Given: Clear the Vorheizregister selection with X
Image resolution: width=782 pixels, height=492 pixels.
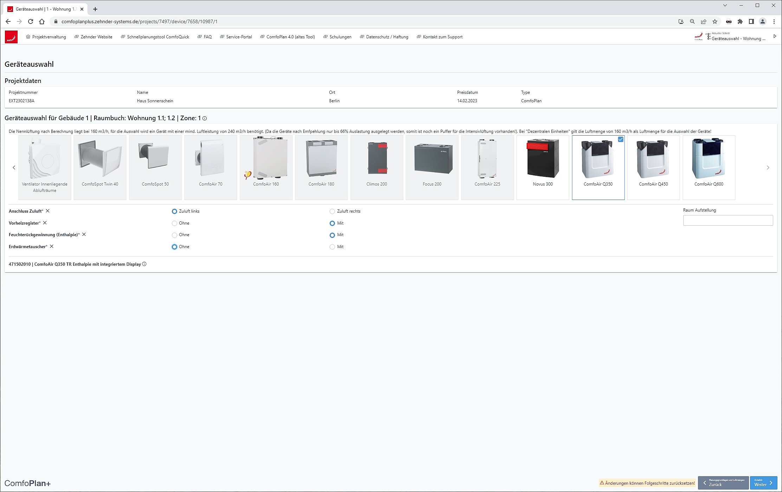Looking at the screenshot, I should coord(45,223).
